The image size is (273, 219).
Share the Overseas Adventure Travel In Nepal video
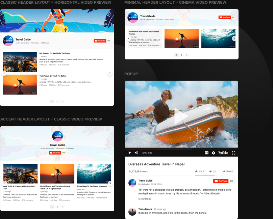click(x=227, y=171)
